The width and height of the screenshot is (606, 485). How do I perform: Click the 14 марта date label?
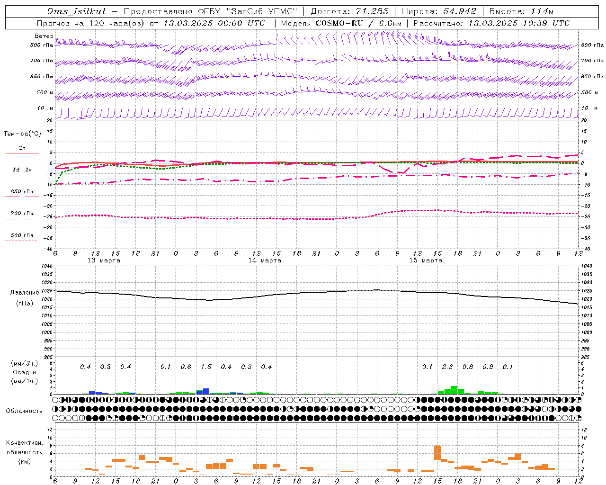pyautogui.click(x=265, y=260)
